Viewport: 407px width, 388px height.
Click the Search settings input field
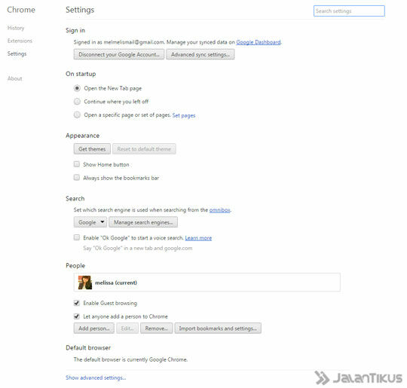click(x=349, y=11)
